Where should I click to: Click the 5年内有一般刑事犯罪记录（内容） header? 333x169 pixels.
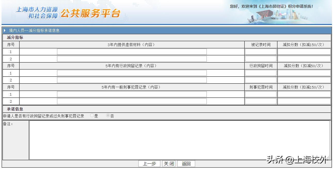pyautogui.click(x=132, y=87)
